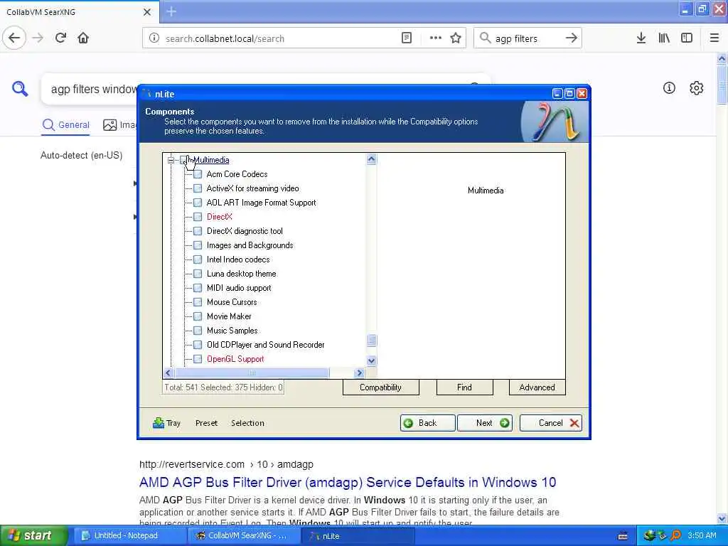The width and height of the screenshot is (728, 546).
Task: Check Intel Indeo codecs checkbox
Action: pyautogui.click(x=198, y=259)
